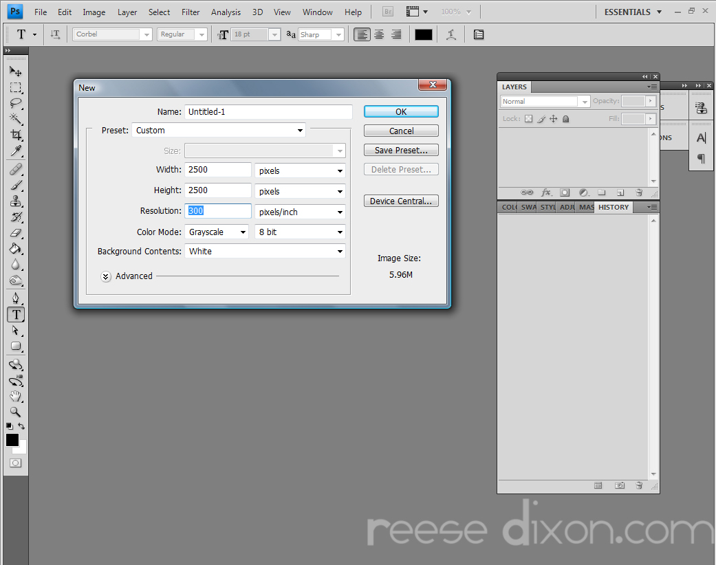Select the Clone Stamp tool
This screenshot has height=565, width=716.
click(x=16, y=201)
